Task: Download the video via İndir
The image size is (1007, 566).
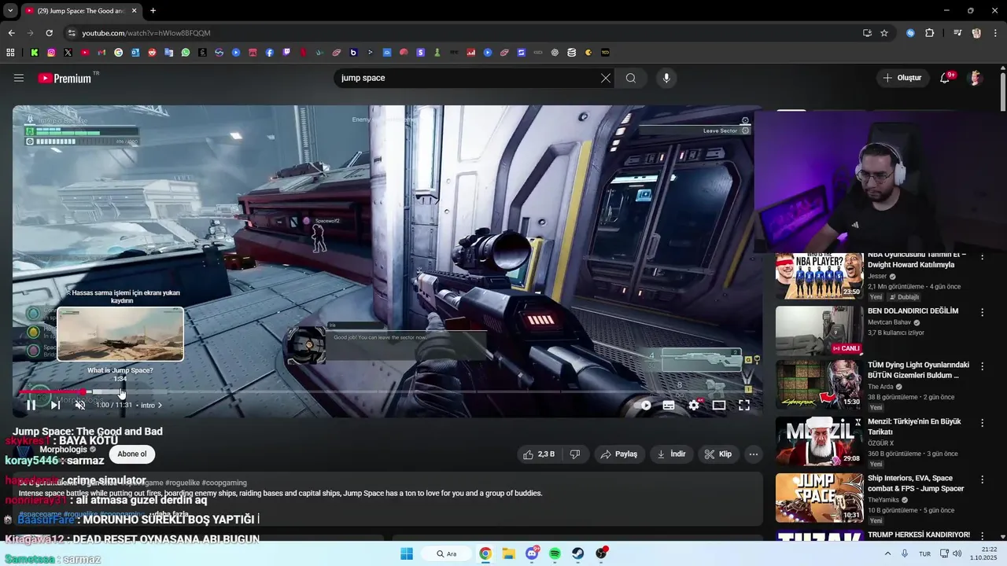Action: 671,454
